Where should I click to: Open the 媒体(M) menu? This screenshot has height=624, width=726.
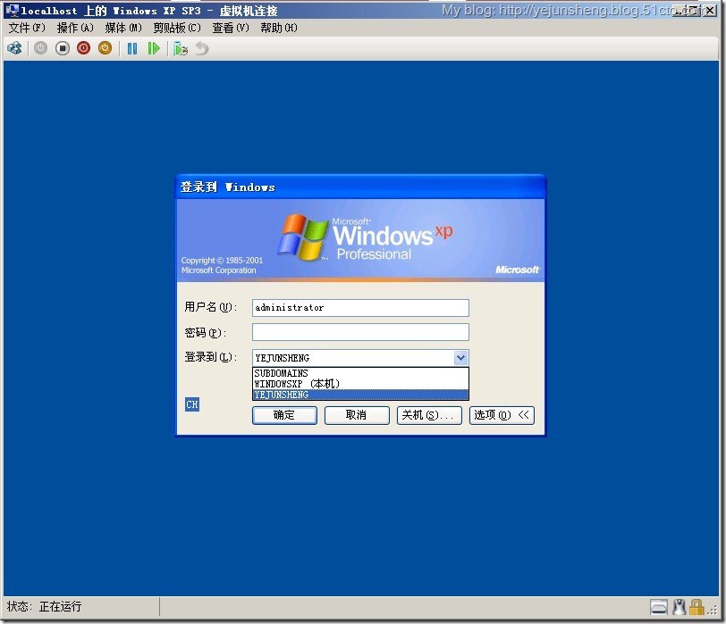point(123,29)
